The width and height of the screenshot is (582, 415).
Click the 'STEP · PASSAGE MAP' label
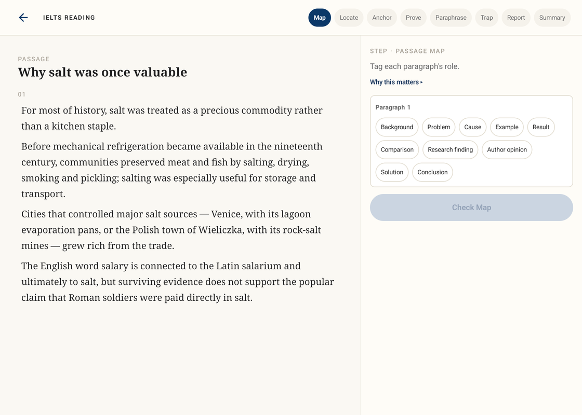[x=407, y=51]
